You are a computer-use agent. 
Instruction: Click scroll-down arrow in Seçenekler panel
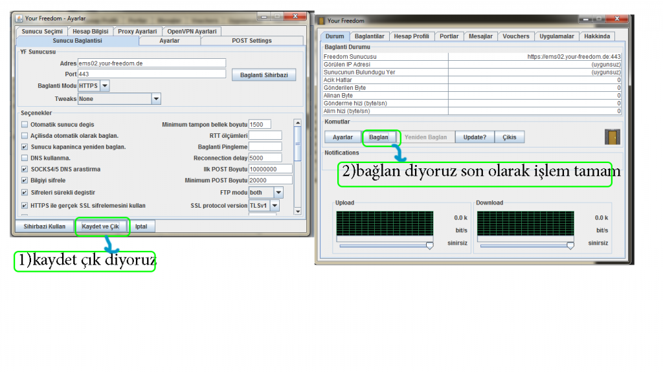pyautogui.click(x=298, y=211)
